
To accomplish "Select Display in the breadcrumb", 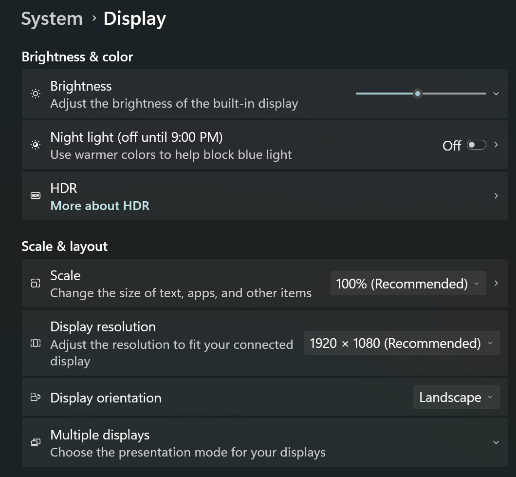I will [x=134, y=19].
